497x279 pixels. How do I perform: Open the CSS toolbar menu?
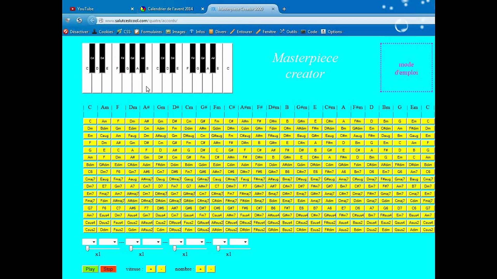pos(124,32)
